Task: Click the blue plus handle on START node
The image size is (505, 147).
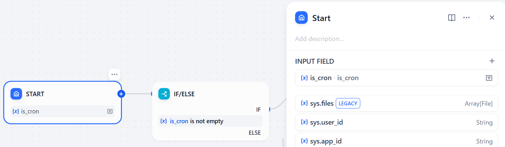Action: tap(121, 94)
